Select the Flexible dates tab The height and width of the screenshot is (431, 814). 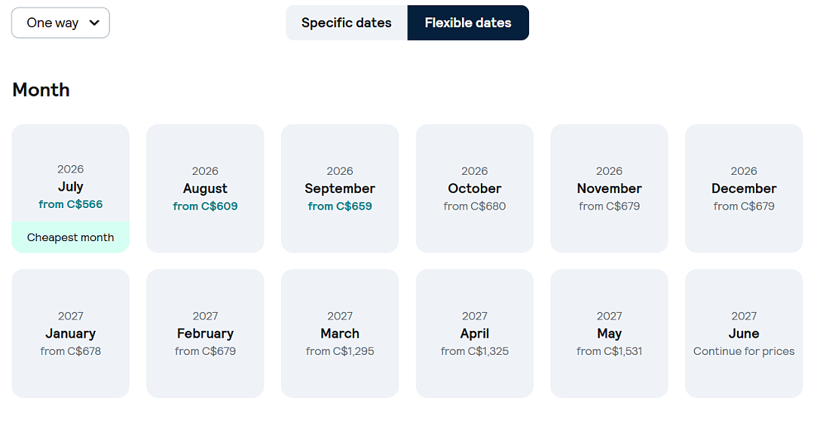(x=468, y=23)
